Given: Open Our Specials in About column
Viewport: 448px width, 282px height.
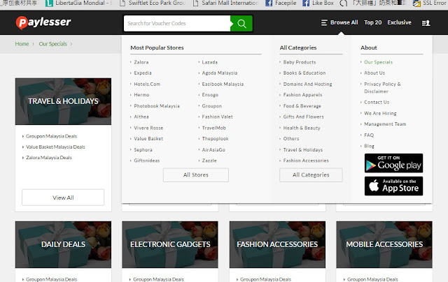Looking at the screenshot, I should tap(378, 62).
